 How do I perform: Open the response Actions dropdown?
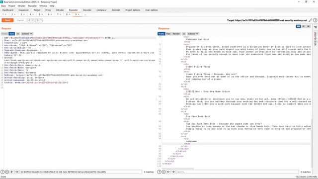click(x=193, y=34)
